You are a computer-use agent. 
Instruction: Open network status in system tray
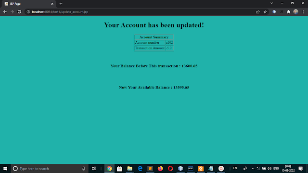(x=258, y=169)
